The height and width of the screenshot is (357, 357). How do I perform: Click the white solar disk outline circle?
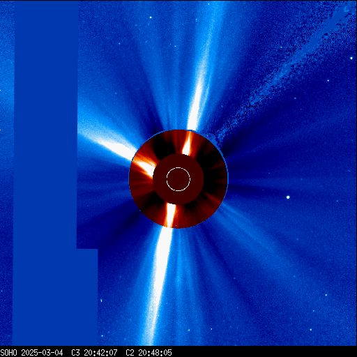pos(178,179)
